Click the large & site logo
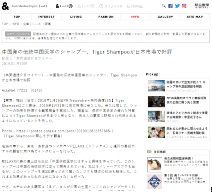212x195 pixels. point(5,6)
